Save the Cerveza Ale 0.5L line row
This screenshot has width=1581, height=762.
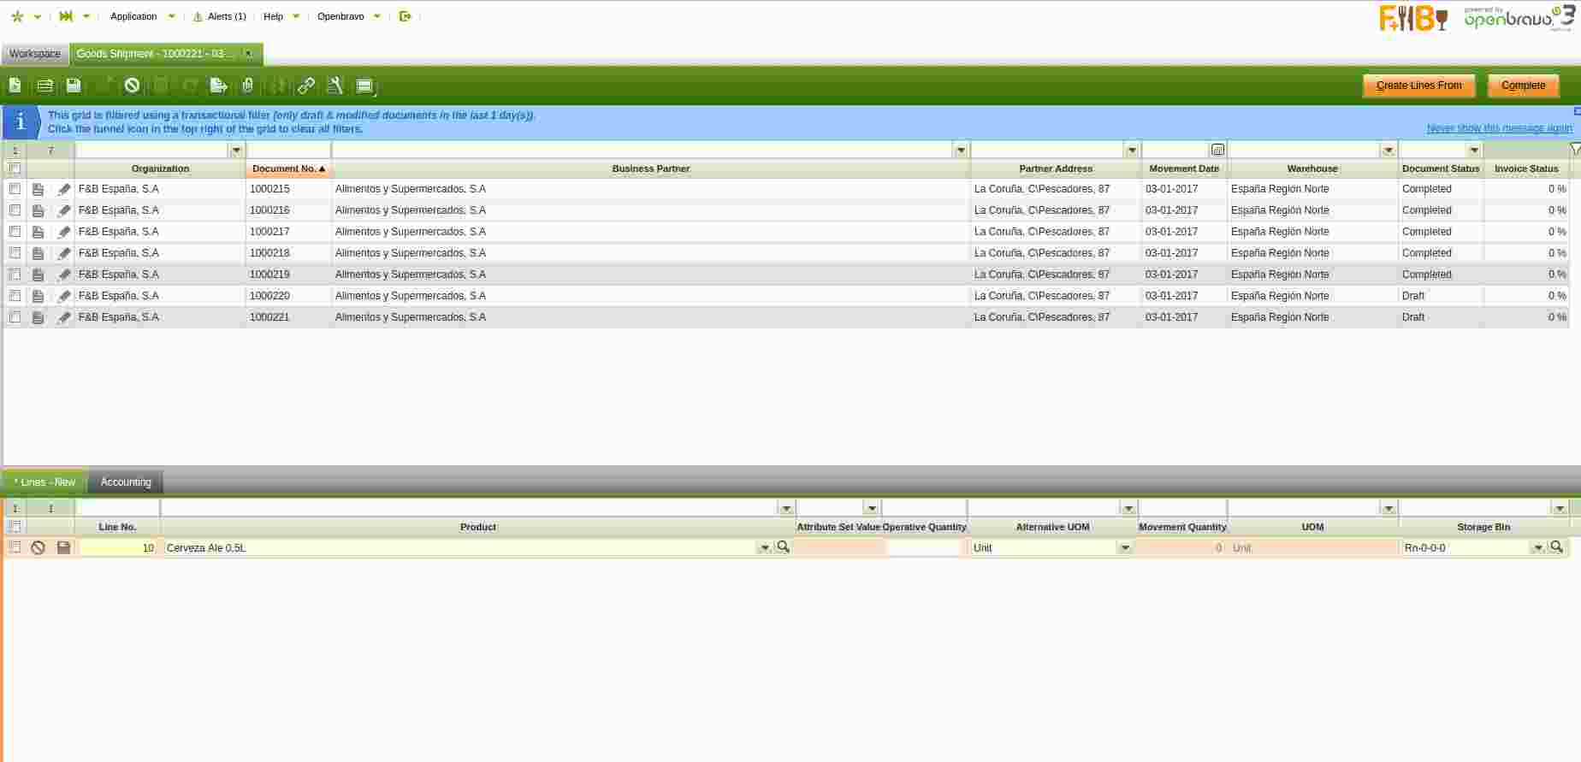point(63,547)
